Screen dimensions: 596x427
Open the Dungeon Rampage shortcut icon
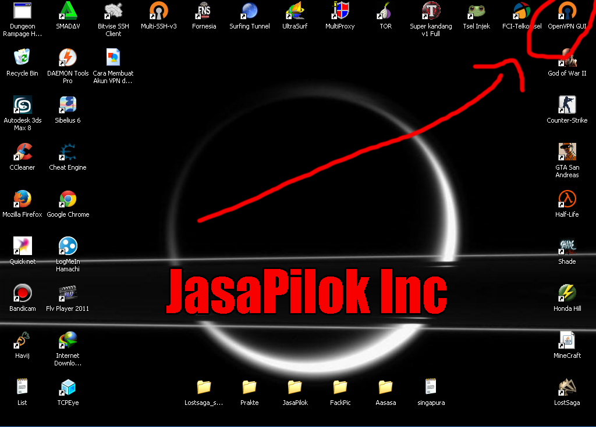23,10
